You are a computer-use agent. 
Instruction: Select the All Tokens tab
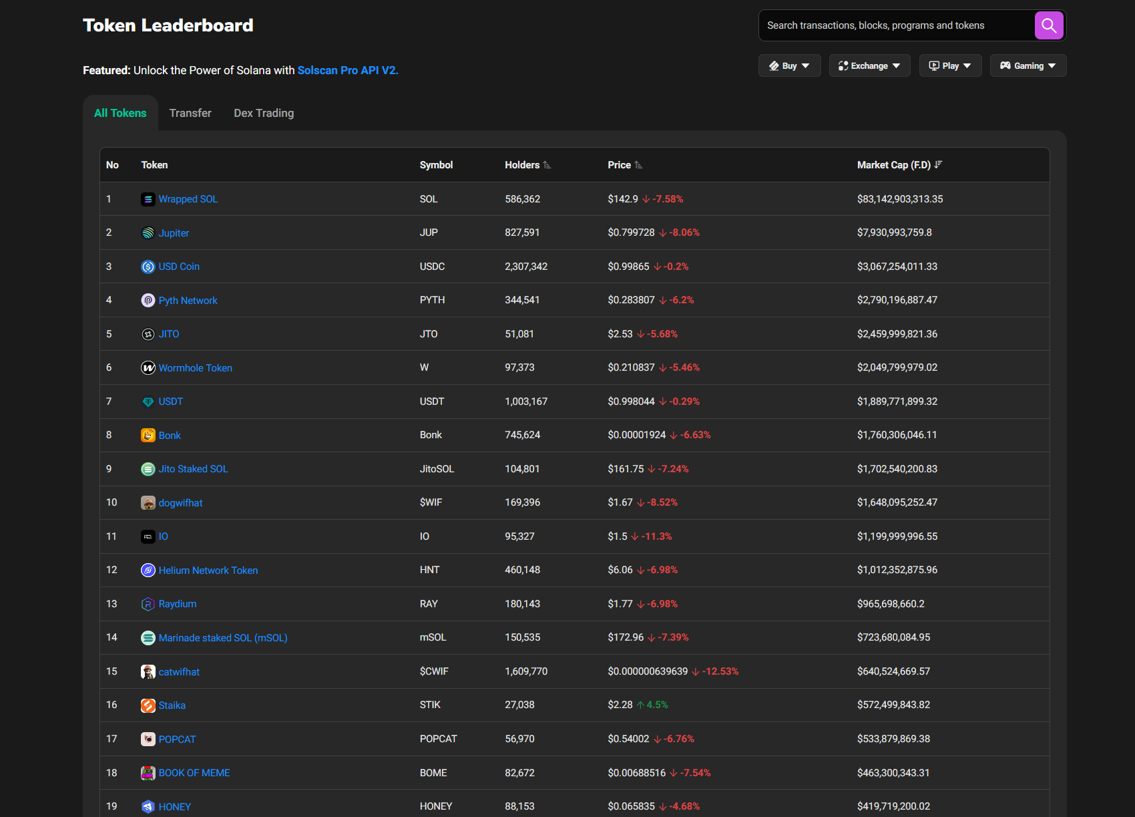120,113
